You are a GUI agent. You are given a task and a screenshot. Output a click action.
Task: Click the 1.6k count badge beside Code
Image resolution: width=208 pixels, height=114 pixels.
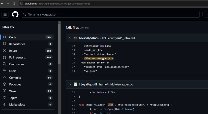point(49,37)
